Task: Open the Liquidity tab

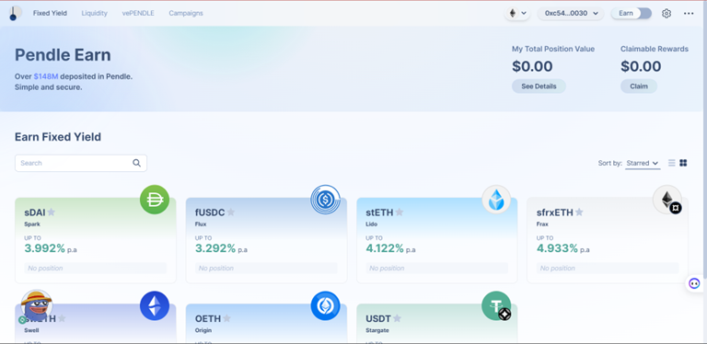Action: pyautogui.click(x=94, y=13)
